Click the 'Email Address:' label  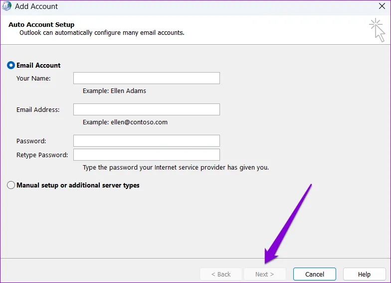[38, 110]
